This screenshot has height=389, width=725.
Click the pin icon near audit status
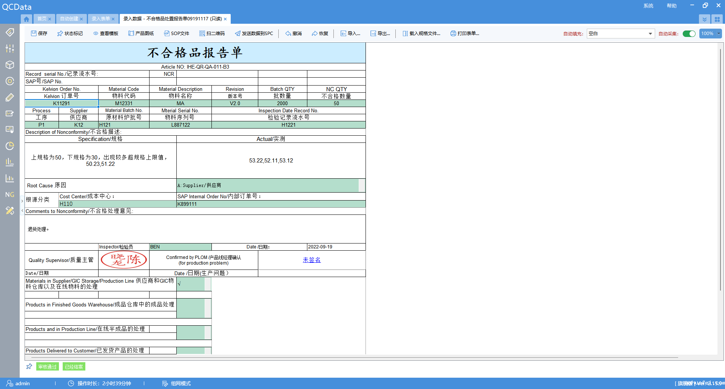[x=29, y=366]
